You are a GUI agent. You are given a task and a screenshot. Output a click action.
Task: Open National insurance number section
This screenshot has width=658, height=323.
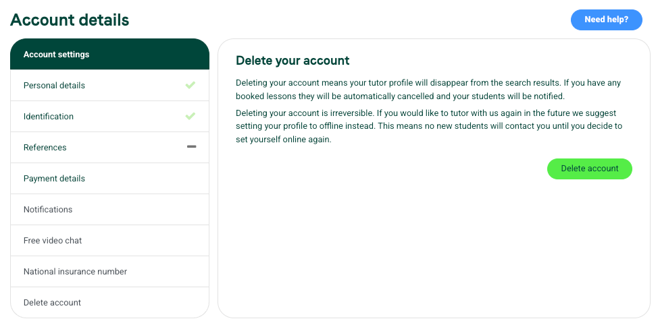(x=109, y=272)
